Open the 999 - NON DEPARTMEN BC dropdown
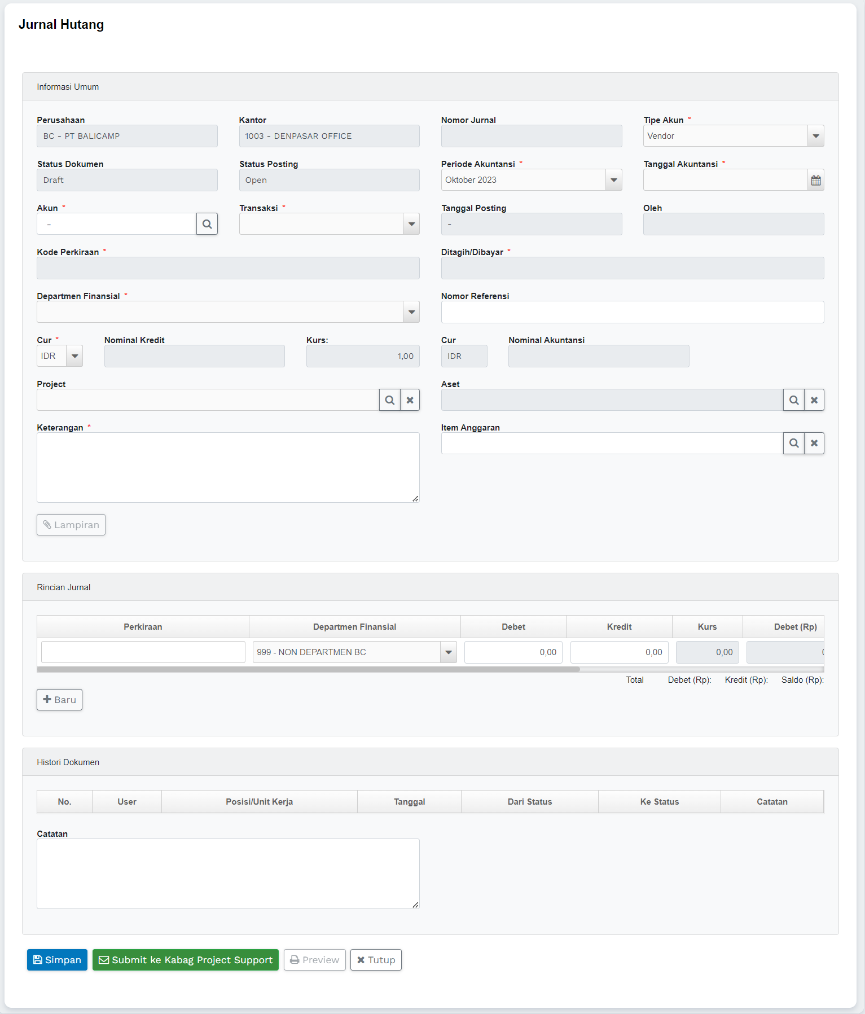 point(448,652)
